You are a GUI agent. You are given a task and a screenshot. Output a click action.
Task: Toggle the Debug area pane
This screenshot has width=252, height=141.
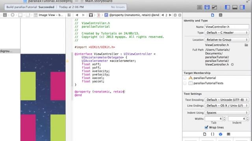pos(235,7)
